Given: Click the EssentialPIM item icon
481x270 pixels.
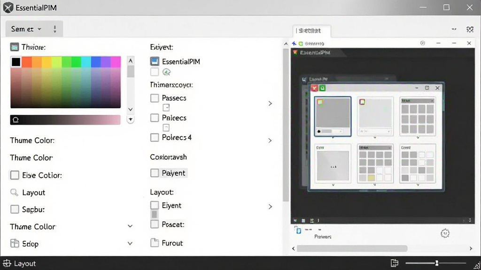Looking at the screenshot, I should [155, 61].
